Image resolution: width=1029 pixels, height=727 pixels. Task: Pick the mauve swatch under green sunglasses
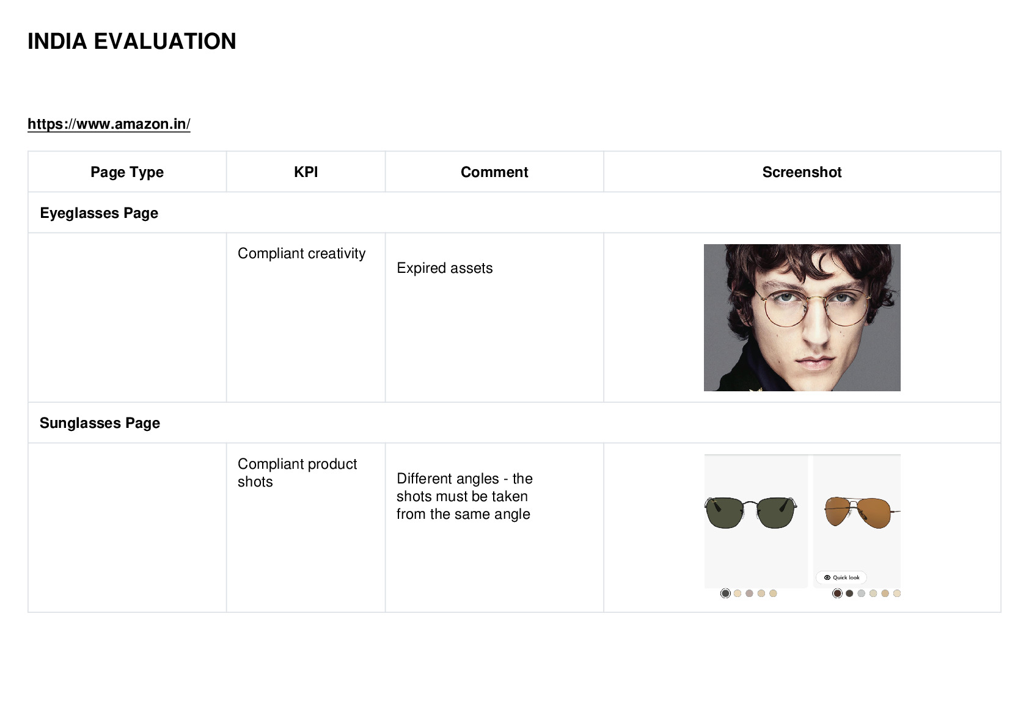tap(749, 593)
